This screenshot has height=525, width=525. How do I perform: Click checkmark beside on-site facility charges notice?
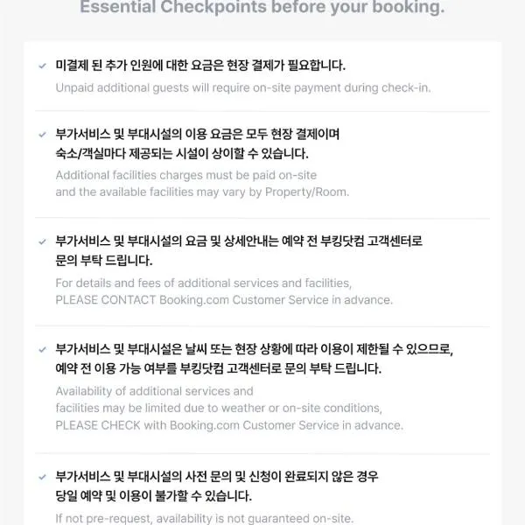point(42,135)
